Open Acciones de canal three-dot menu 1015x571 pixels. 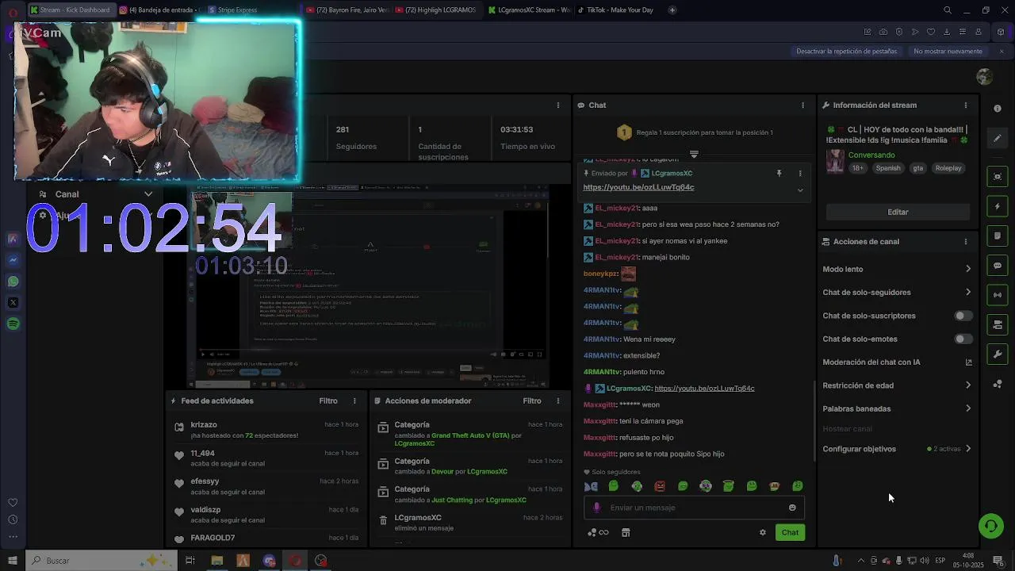965,241
